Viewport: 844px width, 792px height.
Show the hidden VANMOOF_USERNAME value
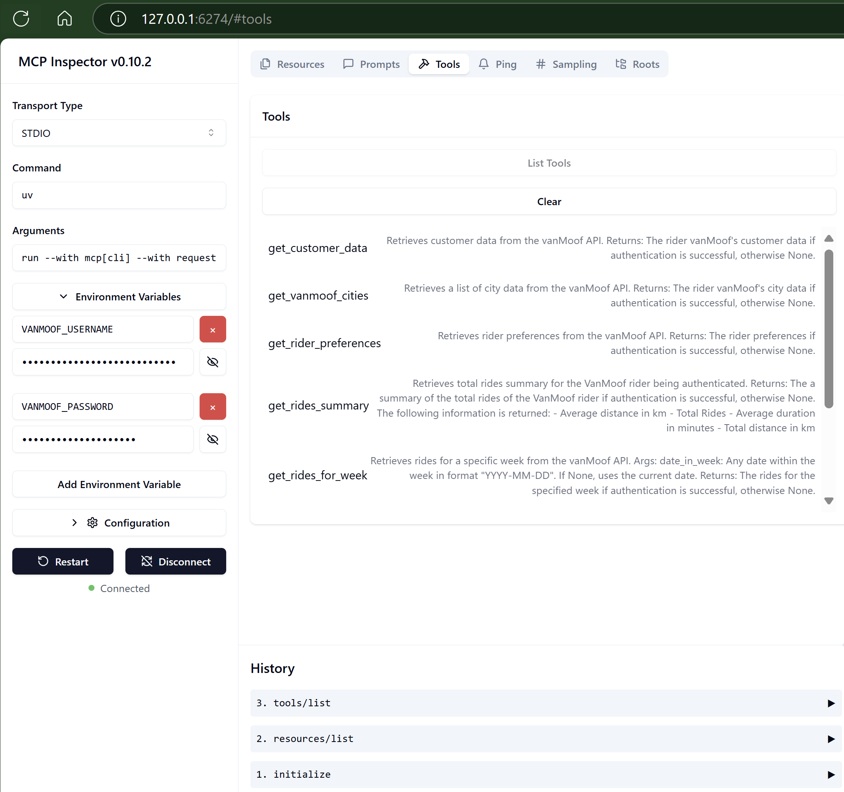pyautogui.click(x=213, y=362)
